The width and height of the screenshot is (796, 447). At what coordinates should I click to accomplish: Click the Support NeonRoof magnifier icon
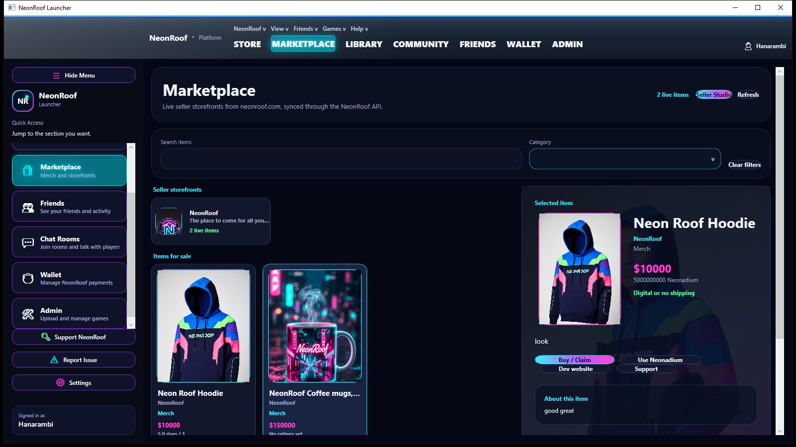(x=45, y=337)
